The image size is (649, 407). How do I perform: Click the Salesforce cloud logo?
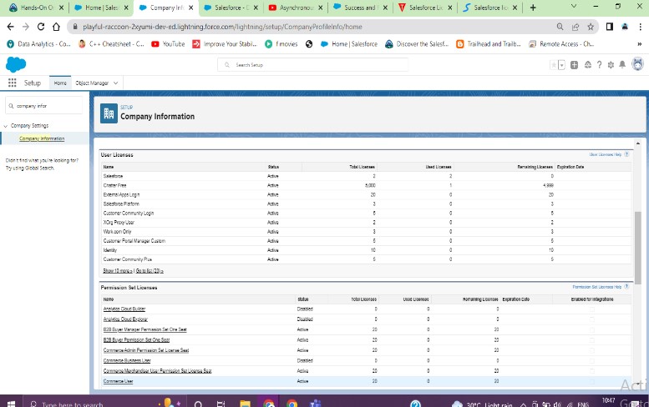[15, 64]
